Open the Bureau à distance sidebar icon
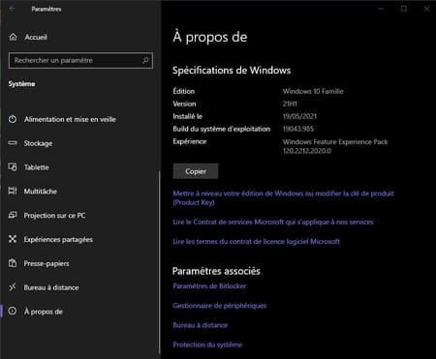The image size is (436, 359). click(13, 287)
